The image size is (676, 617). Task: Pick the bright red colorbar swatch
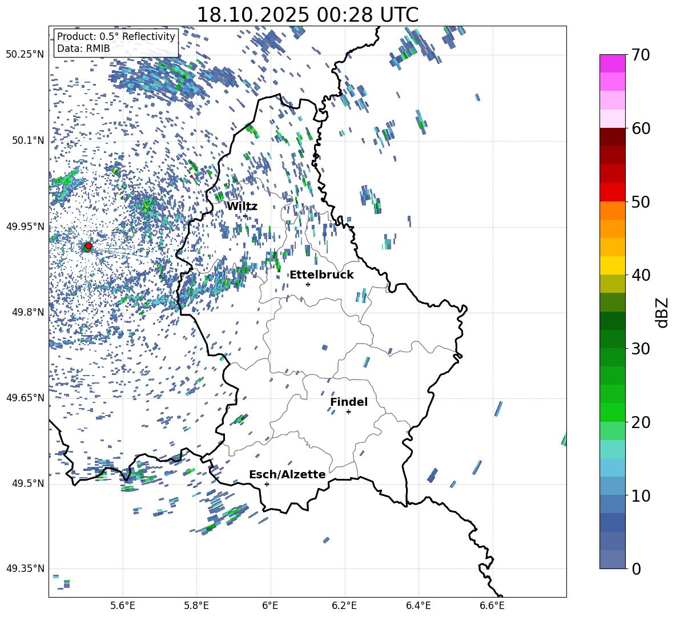click(x=613, y=192)
